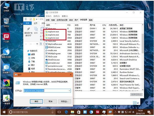This screenshot has height=116, width=154.
Task: Click the Start button on taskbar
Action: click(4, 112)
